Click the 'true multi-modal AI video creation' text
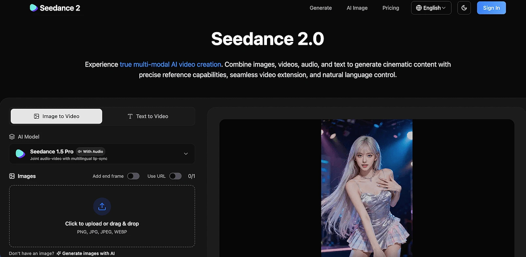The height and width of the screenshot is (257, 526). 170,65
